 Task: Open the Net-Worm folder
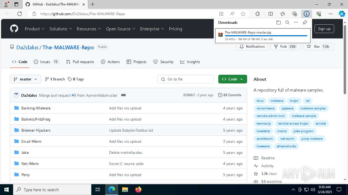(x=30, y=164)
